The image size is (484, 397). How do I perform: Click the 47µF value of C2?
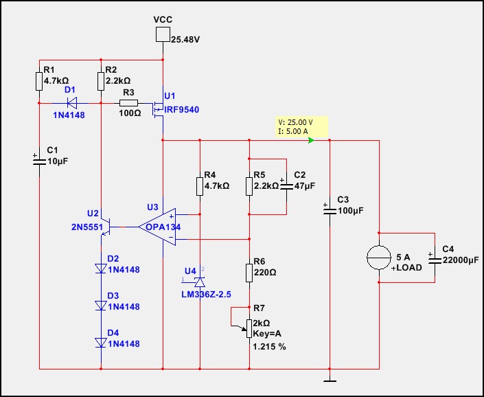(305, 186)
